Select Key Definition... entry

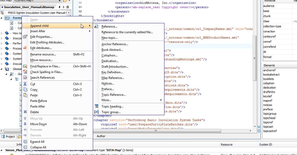[x=112, y=72]
